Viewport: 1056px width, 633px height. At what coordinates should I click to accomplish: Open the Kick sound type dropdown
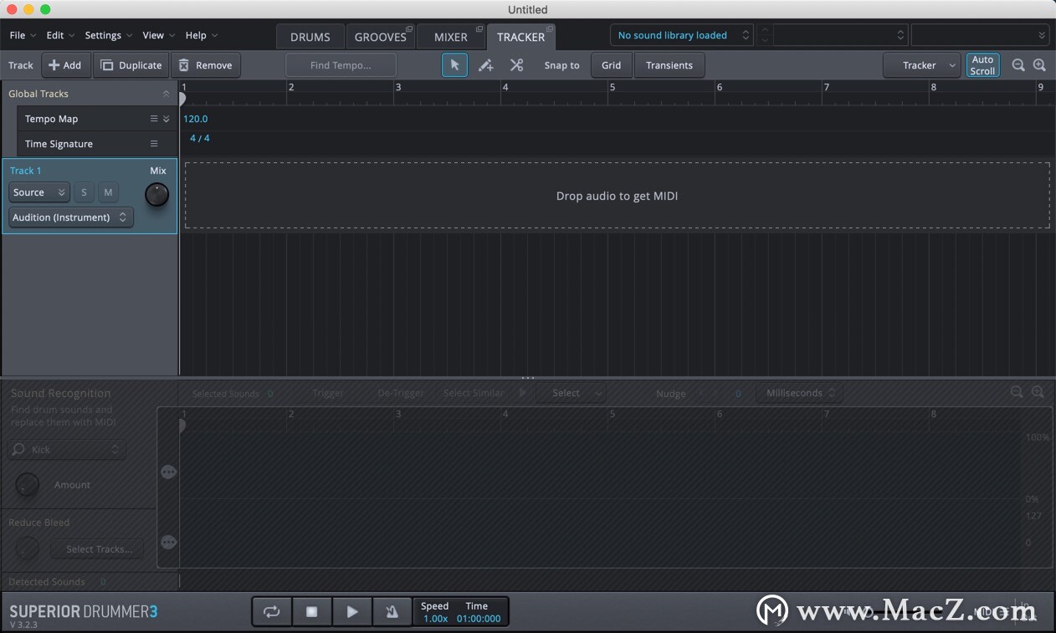point(67,450)
